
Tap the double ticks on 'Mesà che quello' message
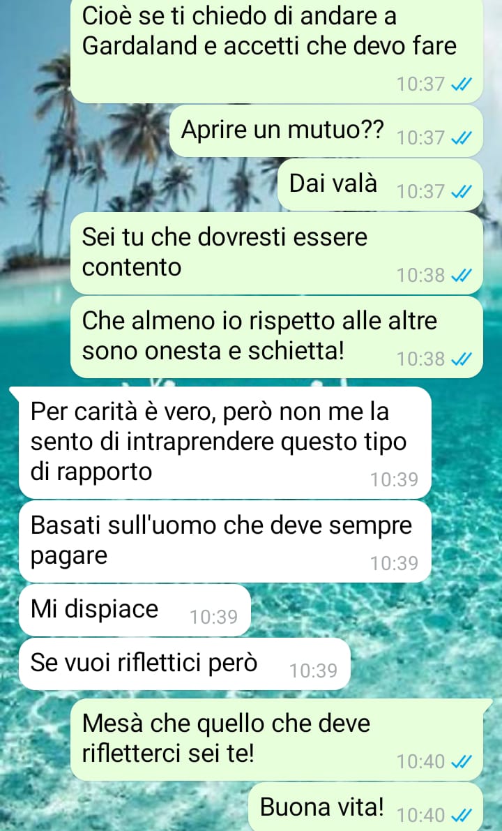(462, 761)
